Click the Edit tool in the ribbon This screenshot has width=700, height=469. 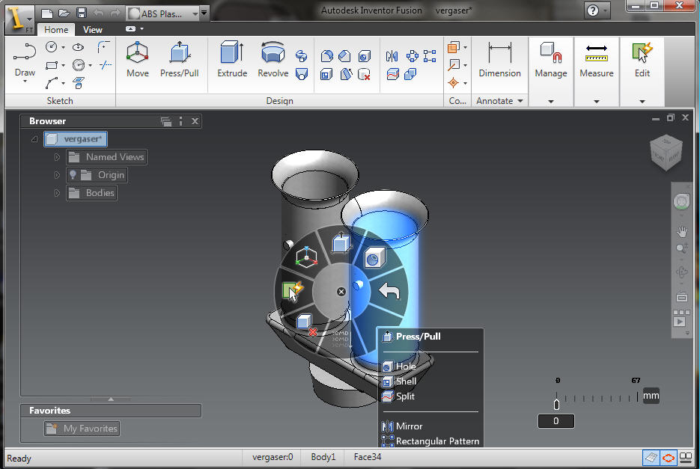tap(642, 59)
